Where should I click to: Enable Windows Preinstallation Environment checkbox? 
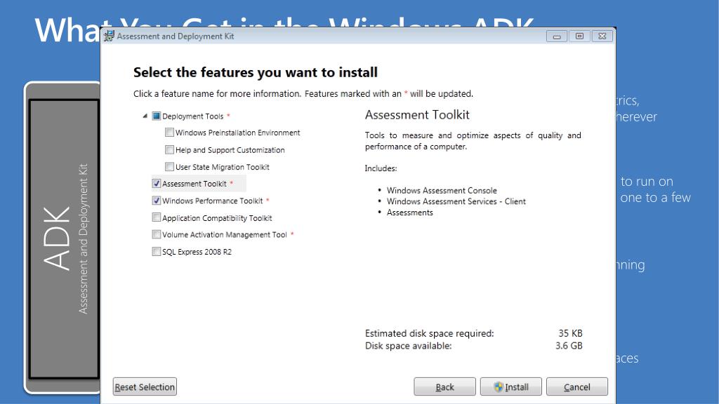tap(169, 133)
